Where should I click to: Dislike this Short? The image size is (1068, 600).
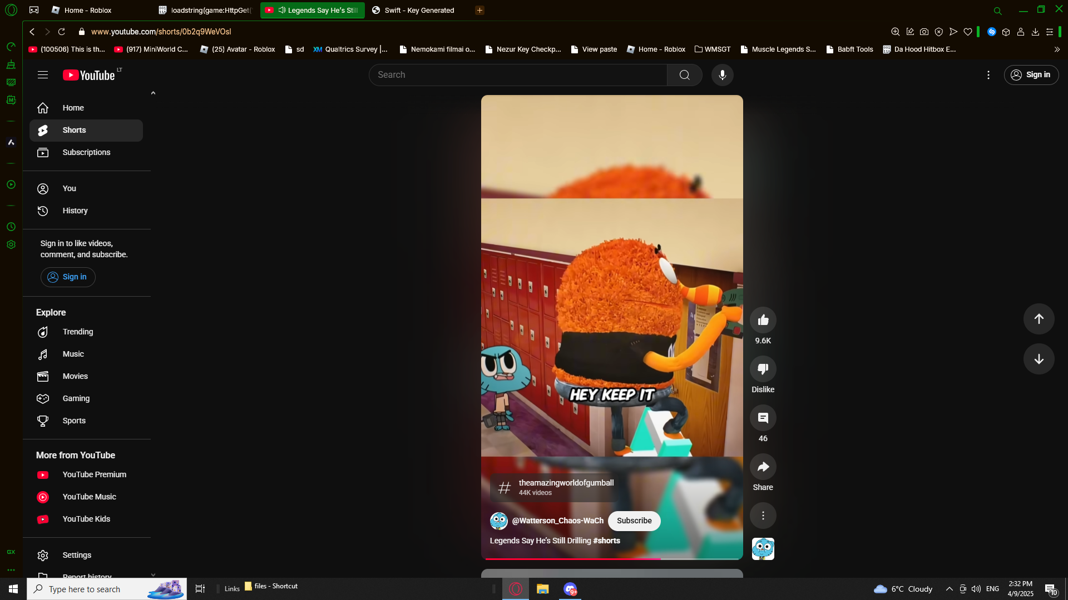pos(763,369)
